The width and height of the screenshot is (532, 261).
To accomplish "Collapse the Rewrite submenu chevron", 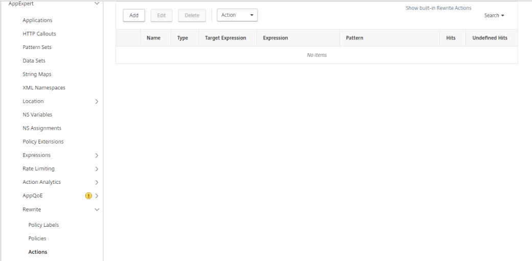I will coord(97,210).
